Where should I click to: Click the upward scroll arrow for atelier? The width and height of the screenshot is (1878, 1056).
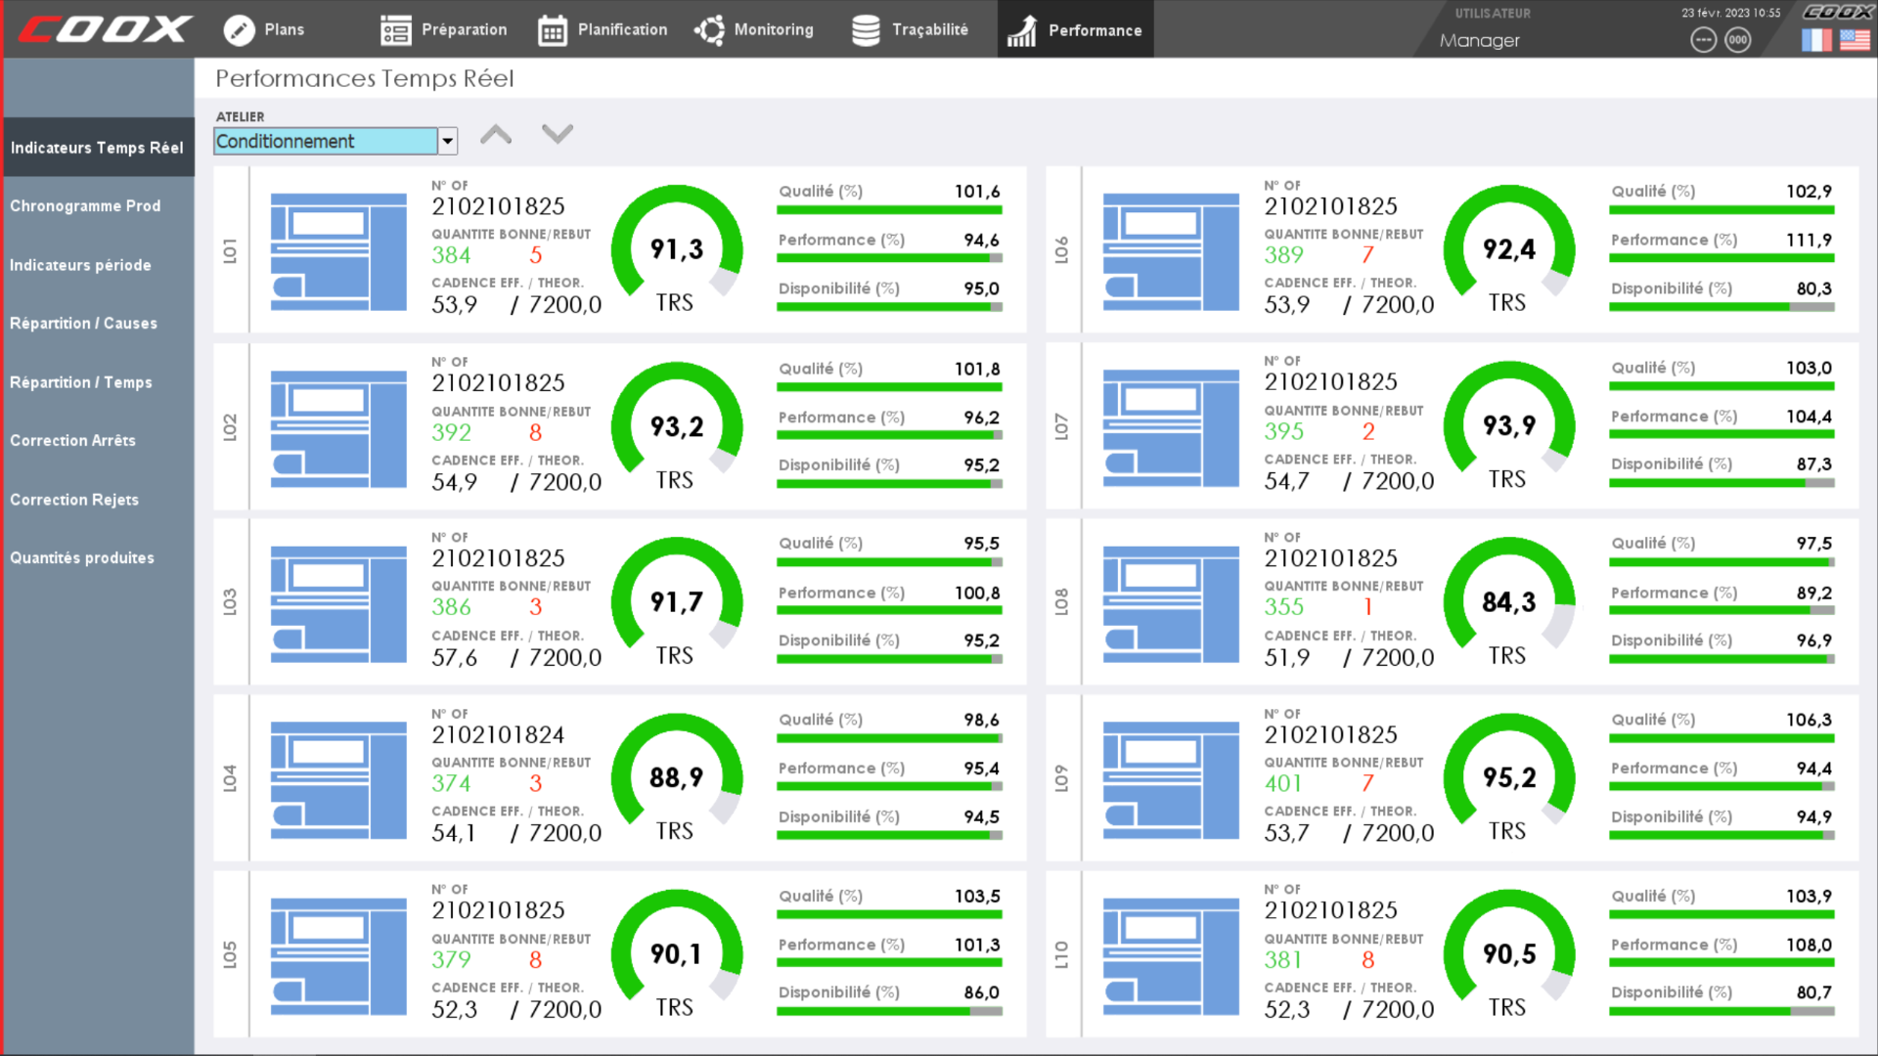[497, 133]
